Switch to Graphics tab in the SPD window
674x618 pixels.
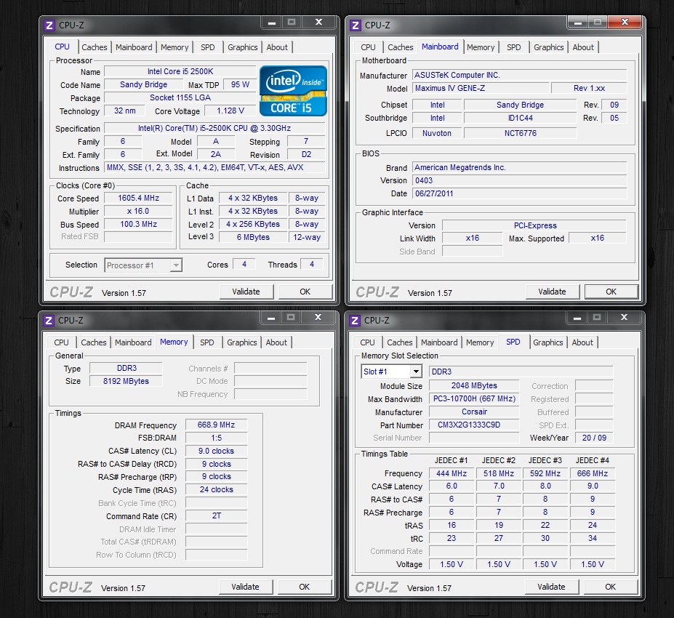coord(548,342)
